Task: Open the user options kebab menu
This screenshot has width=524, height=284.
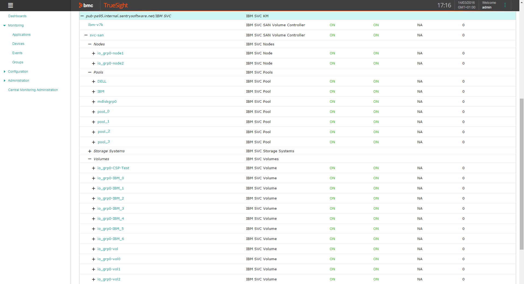Action: click(x=505, y=5)
